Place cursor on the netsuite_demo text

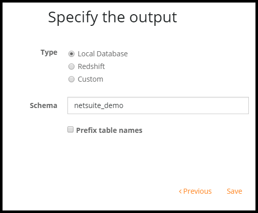point(99,105)
